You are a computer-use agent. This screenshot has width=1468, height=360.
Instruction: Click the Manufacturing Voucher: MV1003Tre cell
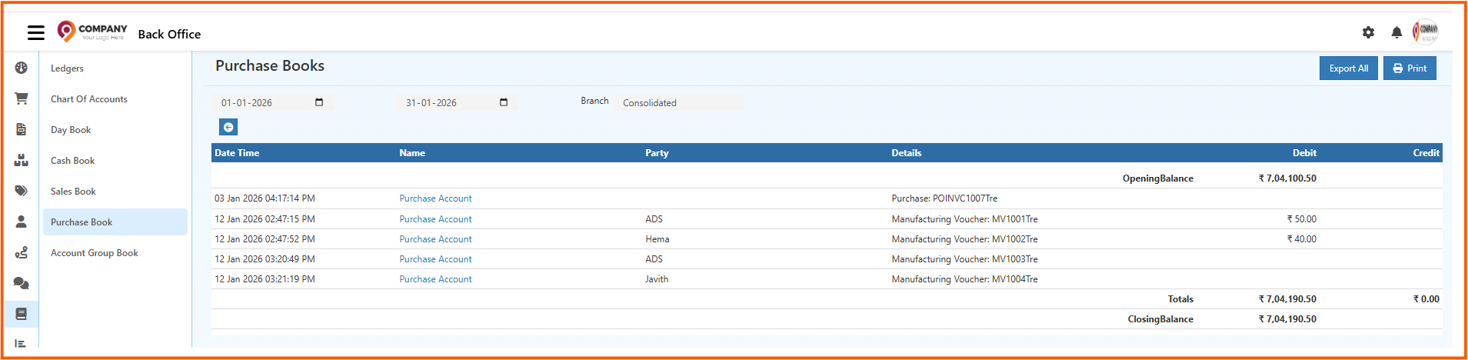pyautogui.click(x=964, y=259)
